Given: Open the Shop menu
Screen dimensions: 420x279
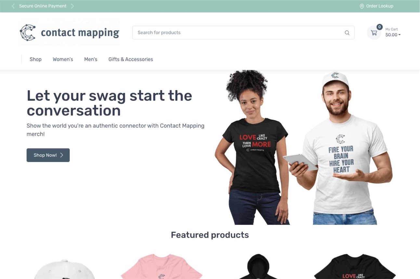Looking at the screenshot, I should coord(35,59).
